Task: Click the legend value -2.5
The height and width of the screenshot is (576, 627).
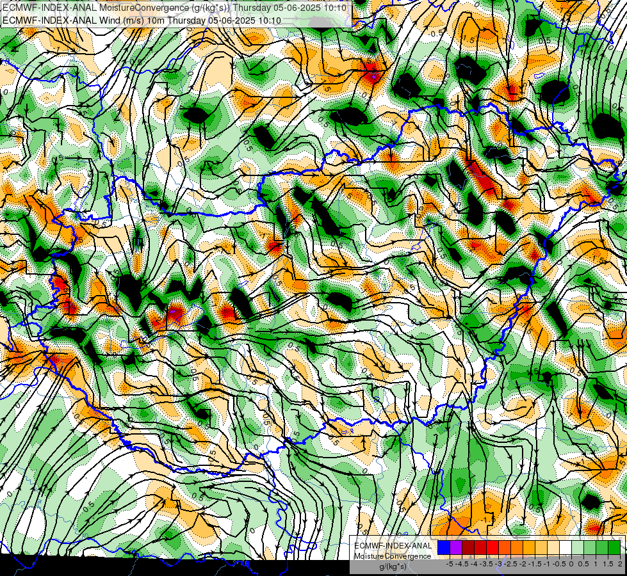Action: 510,564
